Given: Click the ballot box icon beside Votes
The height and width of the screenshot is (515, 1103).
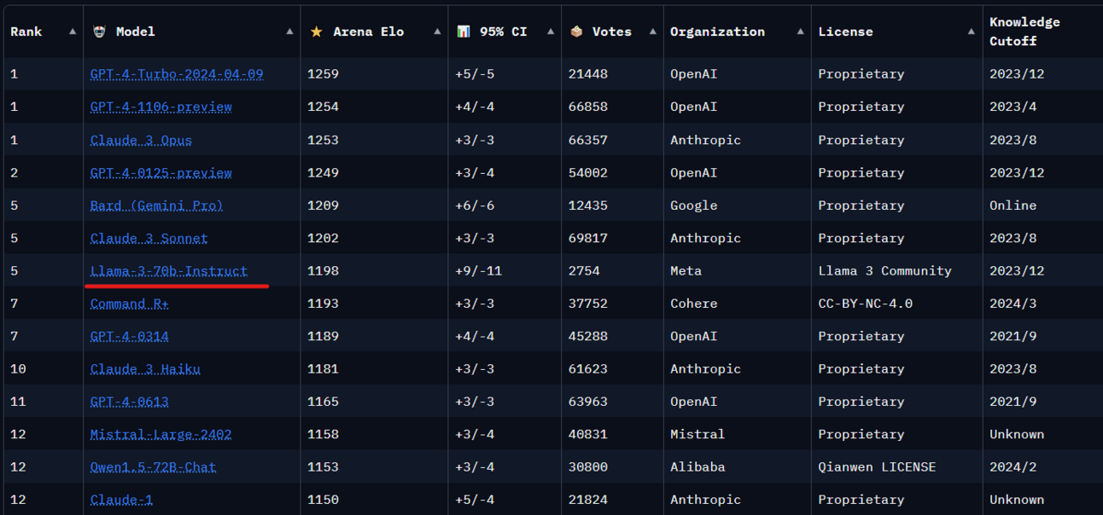Looking at the screenshot, I should [x=577, y=32].
